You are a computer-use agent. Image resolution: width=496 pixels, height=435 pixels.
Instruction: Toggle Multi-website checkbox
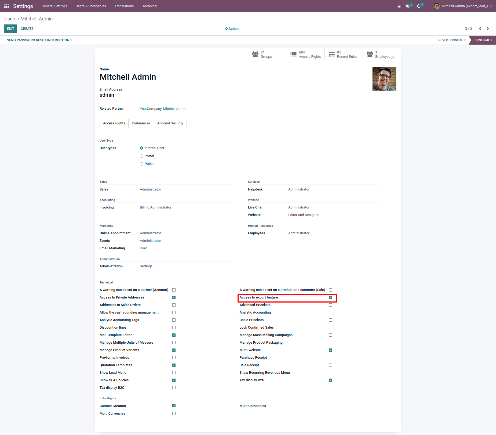(331, 350)
